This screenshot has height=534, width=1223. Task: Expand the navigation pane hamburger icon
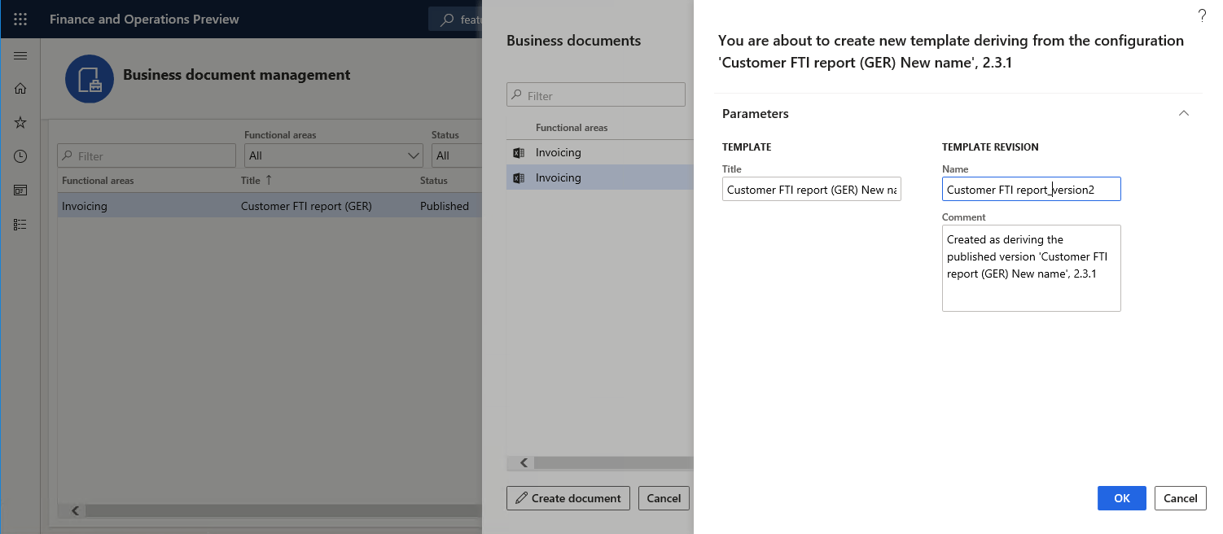(20, 55)
